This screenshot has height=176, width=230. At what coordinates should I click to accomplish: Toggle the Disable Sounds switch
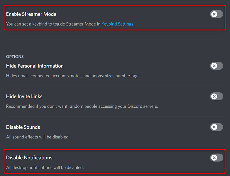pos(217,127)
